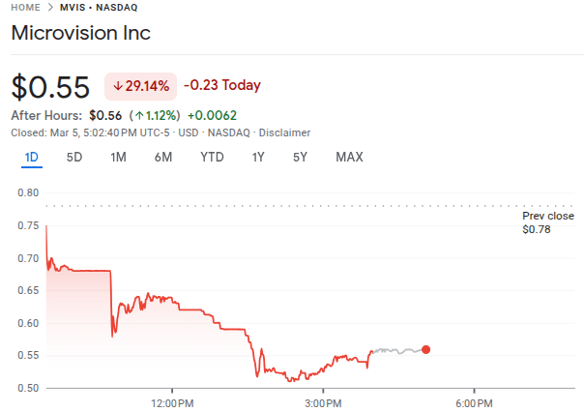Show the MAX chart range
This screenshot has width=584, height=412.
coord(349,158)
